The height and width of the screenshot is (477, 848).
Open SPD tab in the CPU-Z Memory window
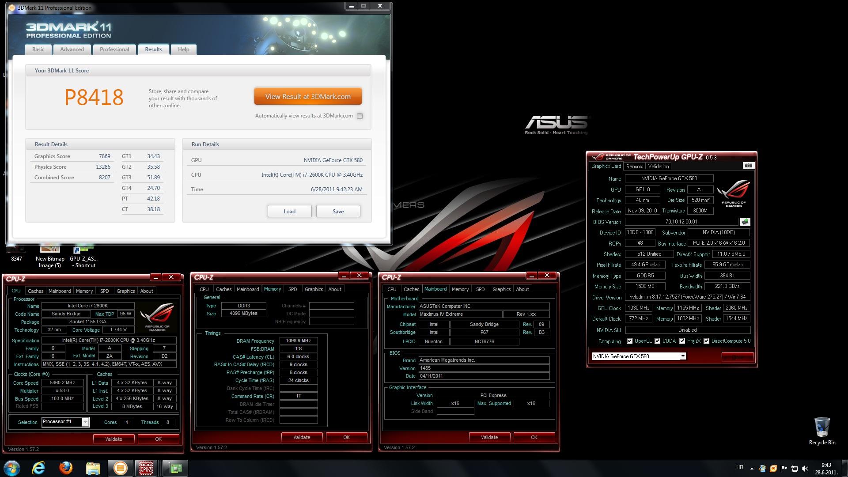click(x=293, y=289)
